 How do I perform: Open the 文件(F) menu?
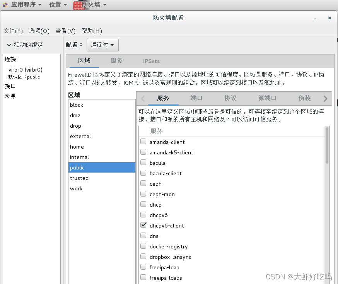point(13,31)
